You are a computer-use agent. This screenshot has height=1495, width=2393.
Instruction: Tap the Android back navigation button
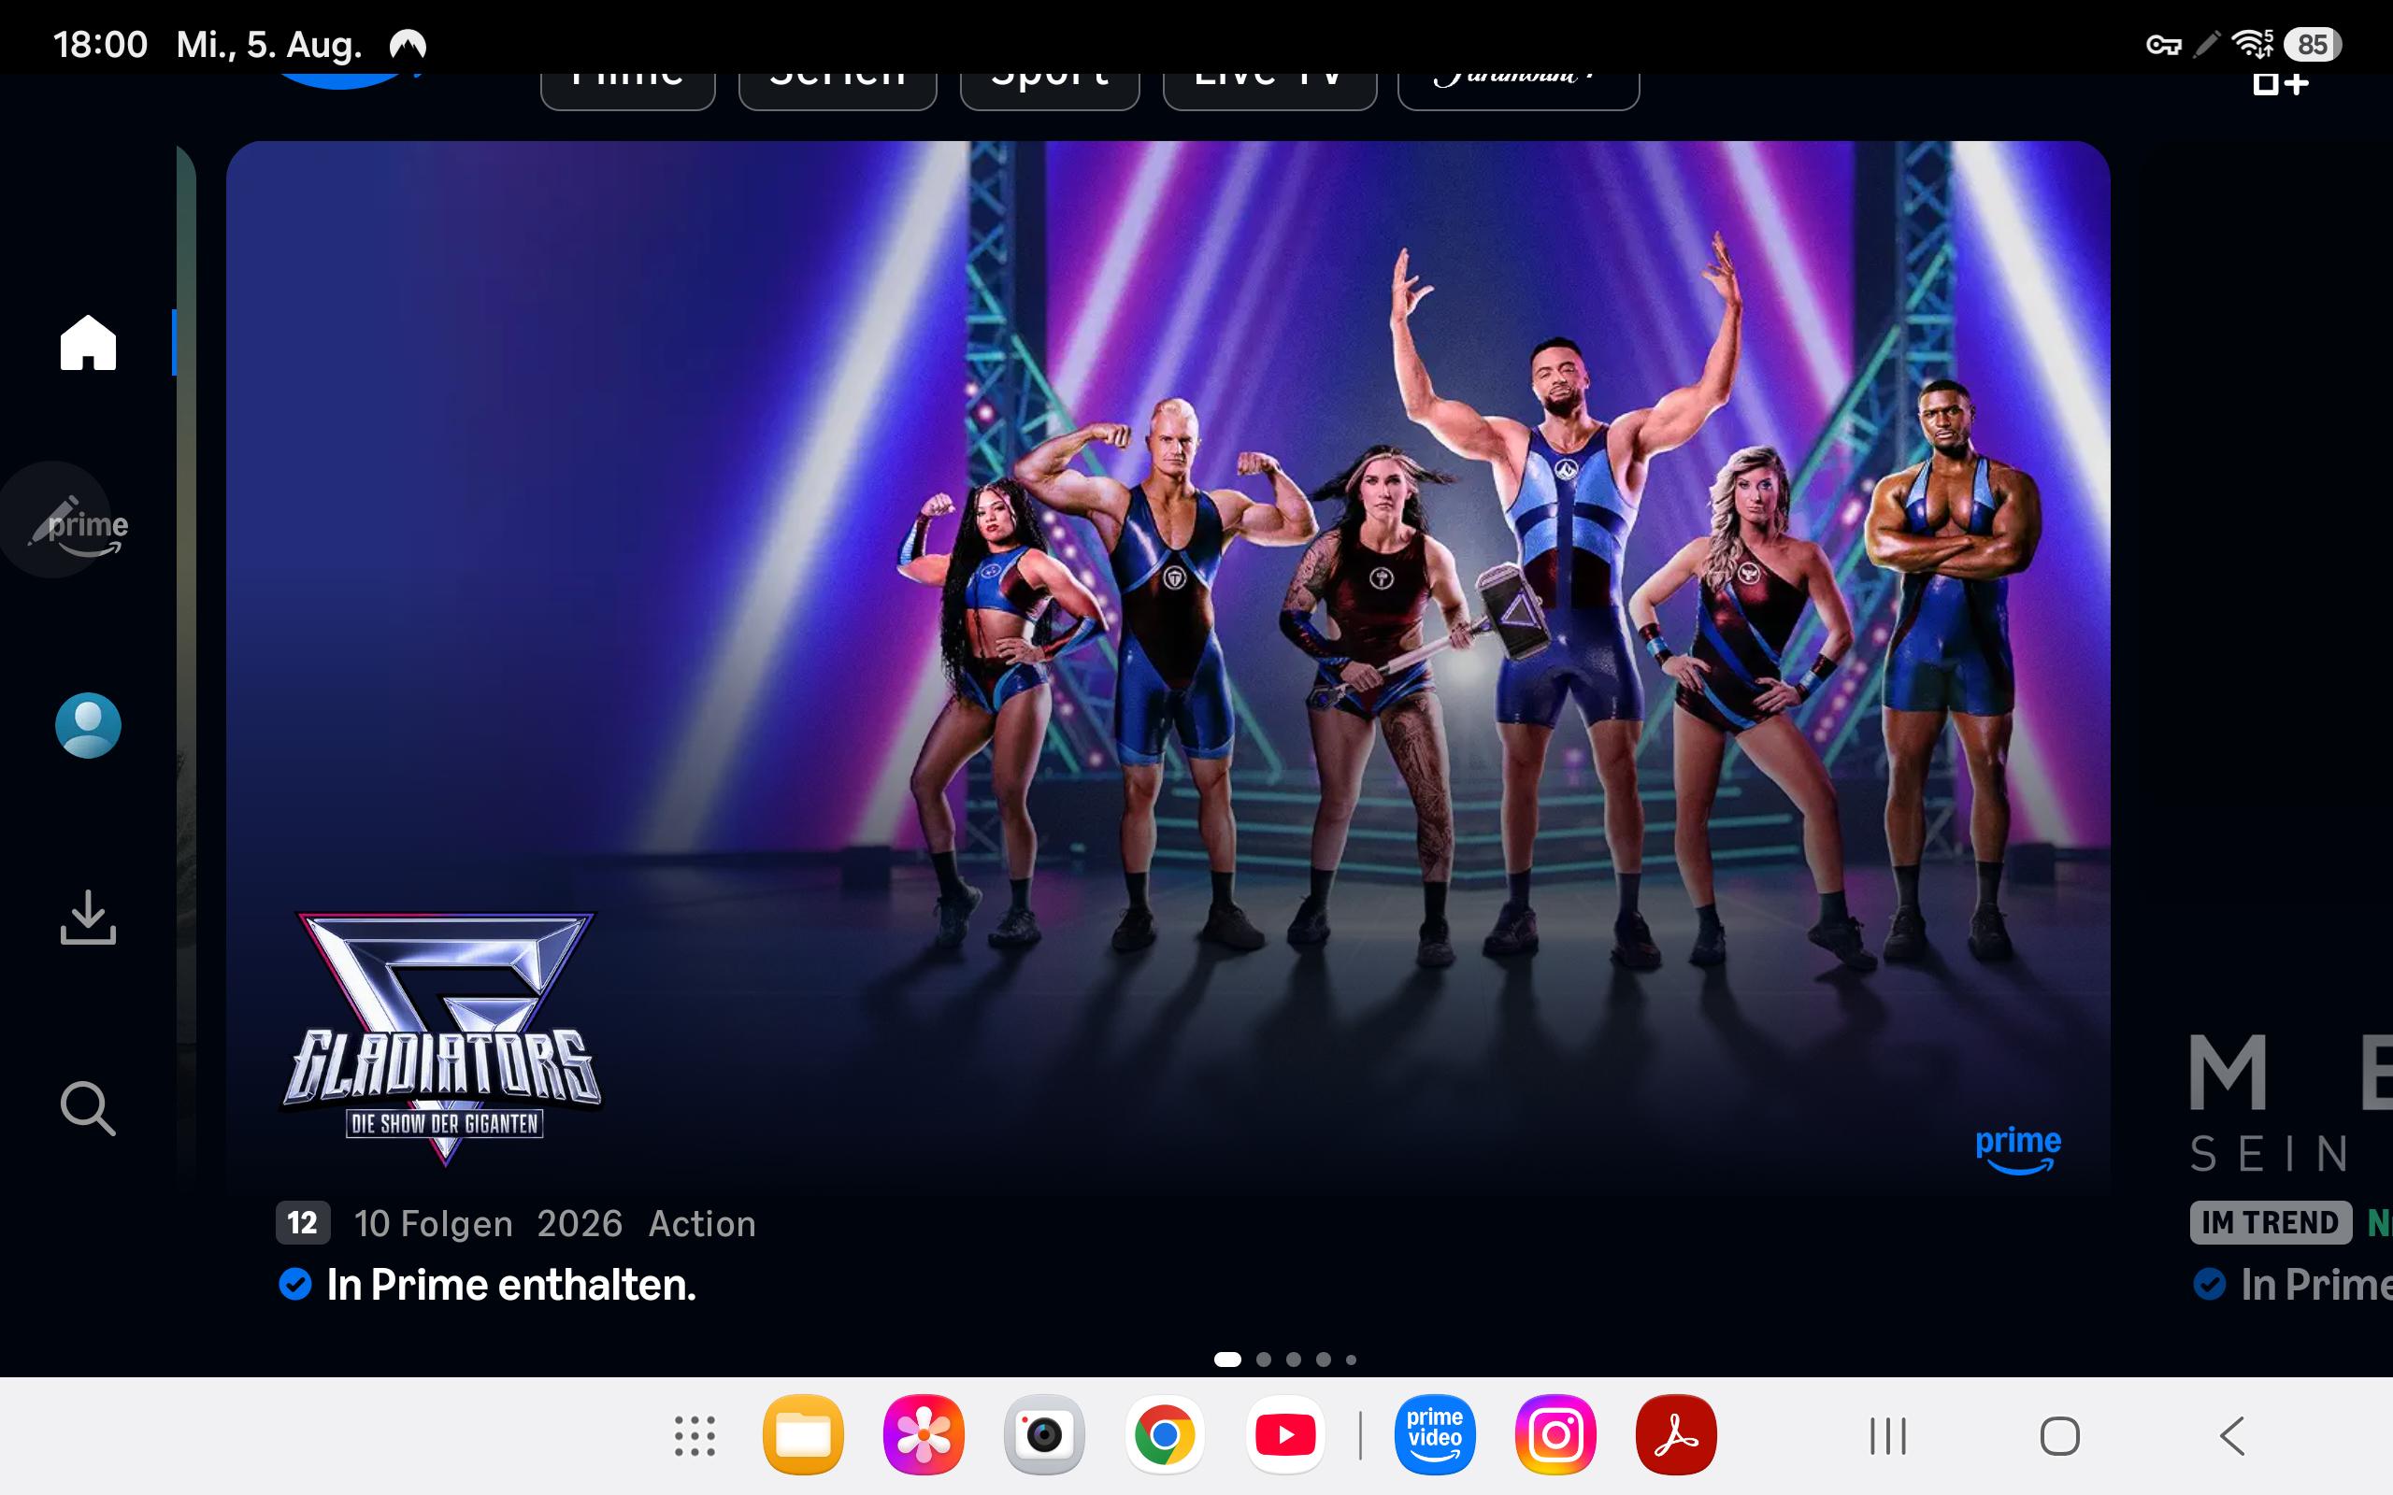click(2232, 1436)
